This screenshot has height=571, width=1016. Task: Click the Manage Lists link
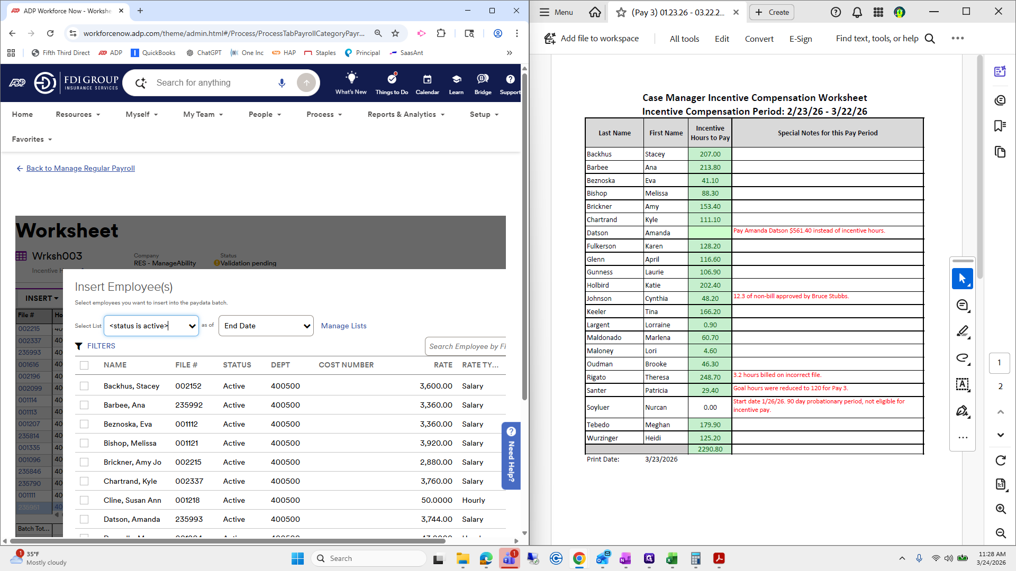[343, 326]
